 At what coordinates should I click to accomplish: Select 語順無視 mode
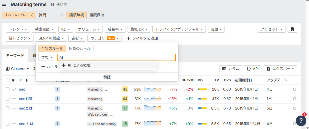tap(77, 15)
